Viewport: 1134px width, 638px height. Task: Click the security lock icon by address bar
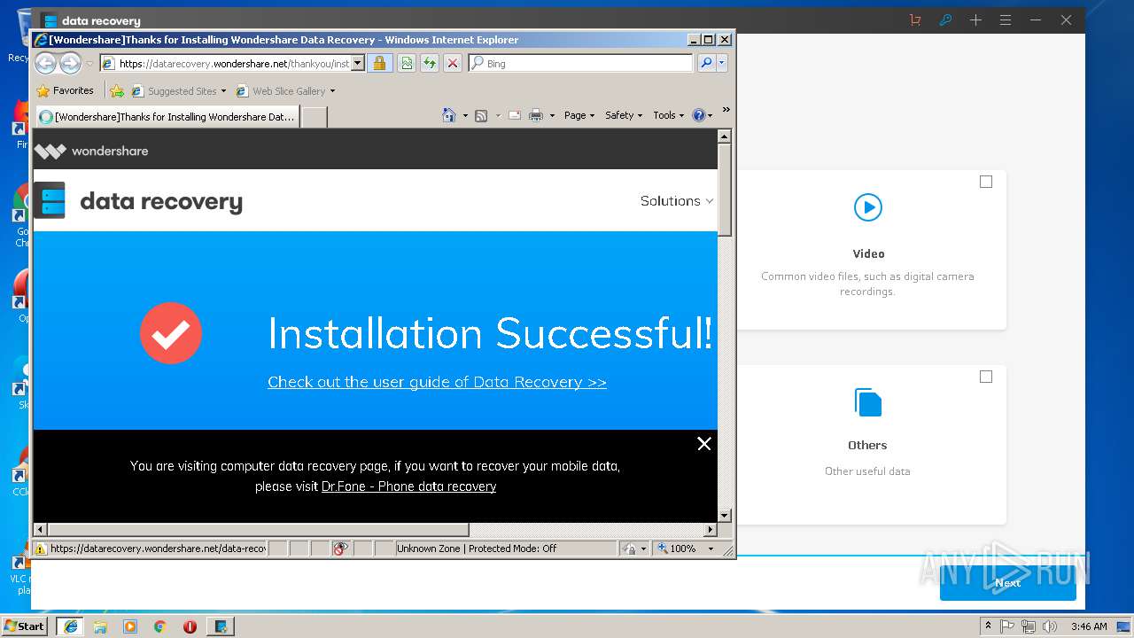click(x=379, y=63)
